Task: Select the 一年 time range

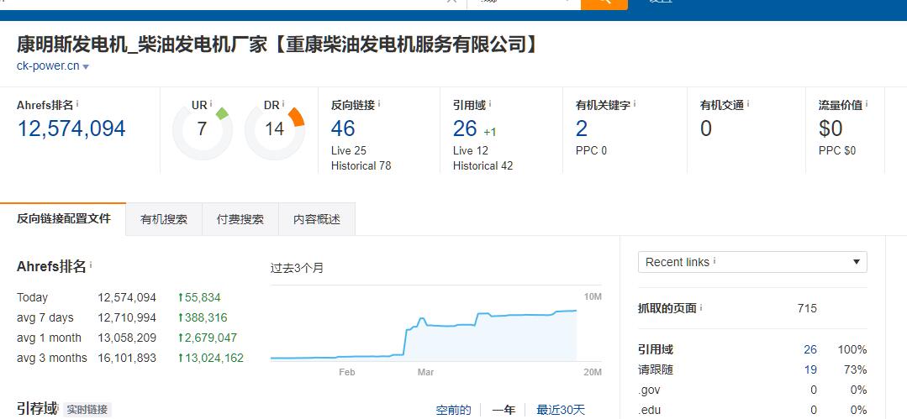Action: pyautogui.click(x=504, y=410)
